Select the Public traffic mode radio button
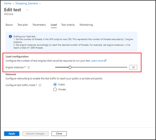 [55, 85]
